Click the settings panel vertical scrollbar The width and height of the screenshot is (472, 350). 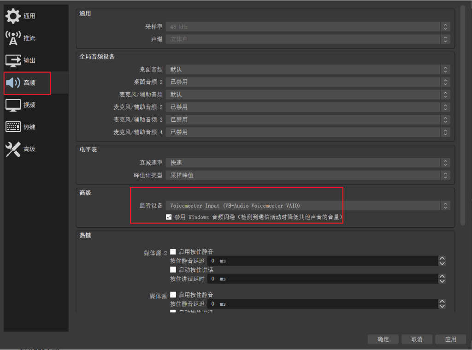[463, 115]
